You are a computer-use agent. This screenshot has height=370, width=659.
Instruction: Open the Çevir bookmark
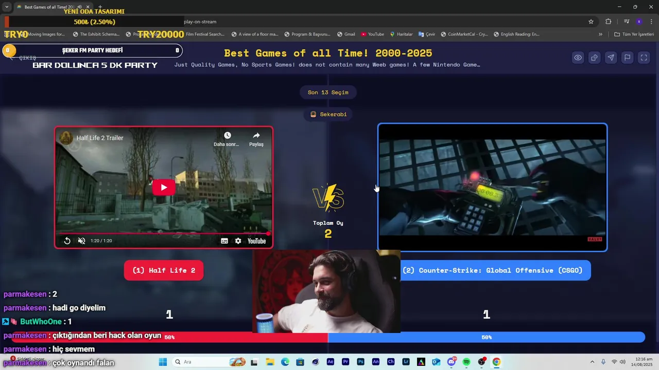(x=426, y=34)
